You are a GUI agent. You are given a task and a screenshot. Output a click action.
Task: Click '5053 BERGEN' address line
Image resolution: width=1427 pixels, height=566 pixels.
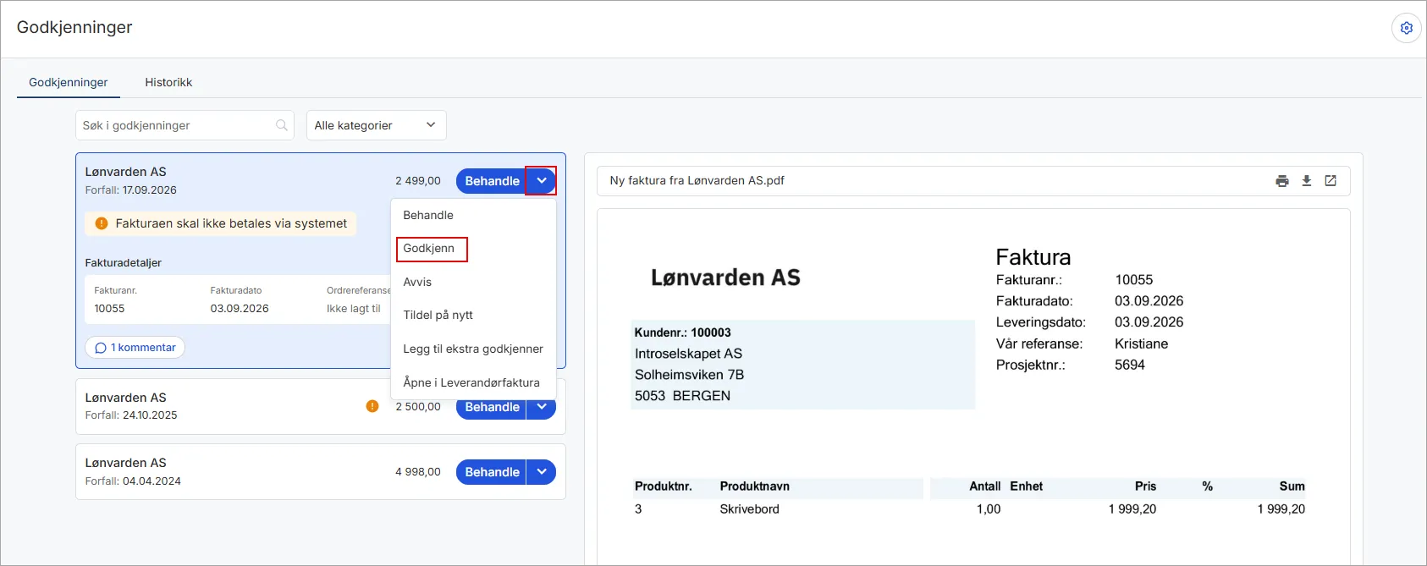[x=683, y=396]
